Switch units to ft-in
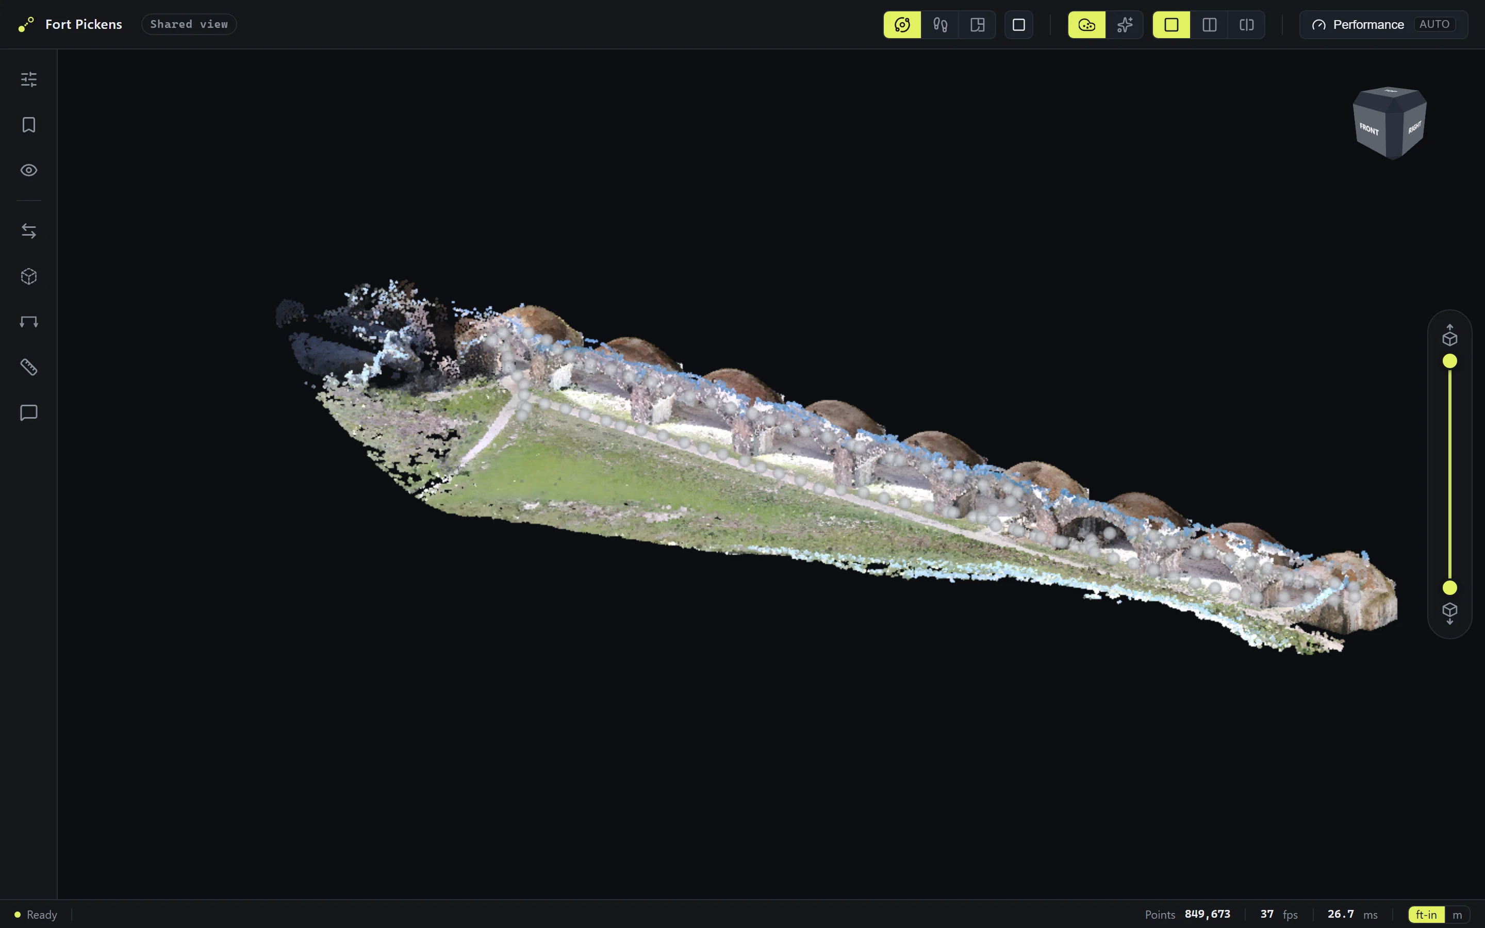The width and height of the screenshot is (1485, 928). pos(1426,915)
